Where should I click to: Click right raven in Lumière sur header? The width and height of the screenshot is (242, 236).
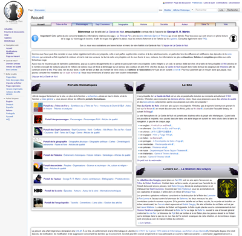click(234, 171)
